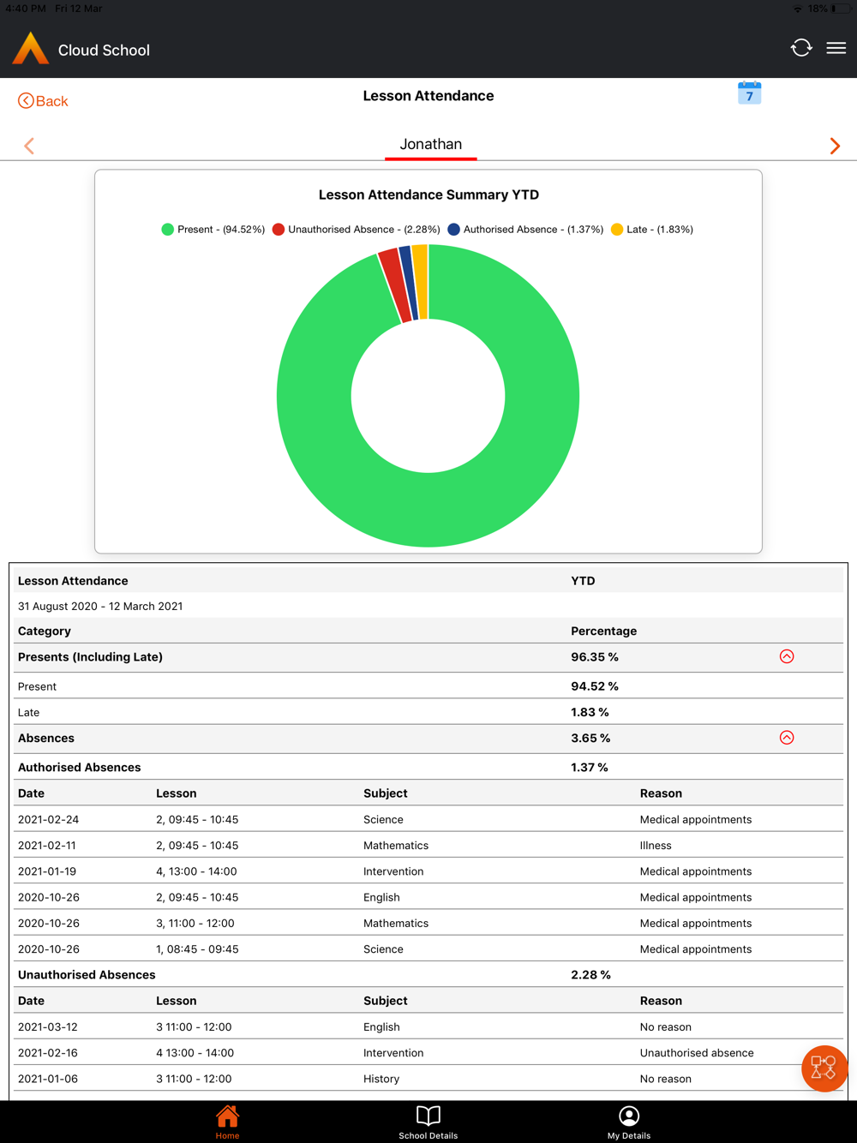Tap the orange floating shapes button
The image size is (857, 1143).
click(824, 1068)
